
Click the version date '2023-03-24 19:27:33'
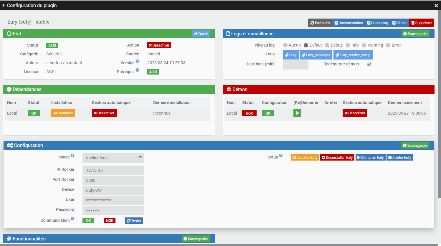[x=166, y=63]
